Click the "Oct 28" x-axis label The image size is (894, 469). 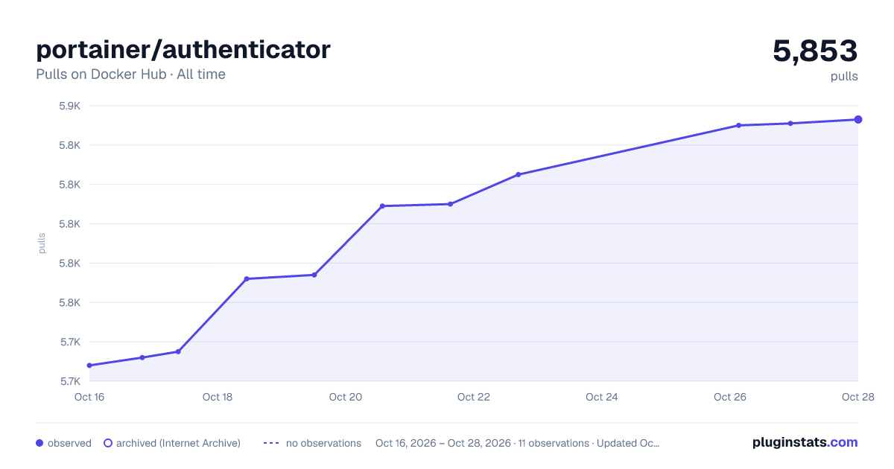[857, 397]
